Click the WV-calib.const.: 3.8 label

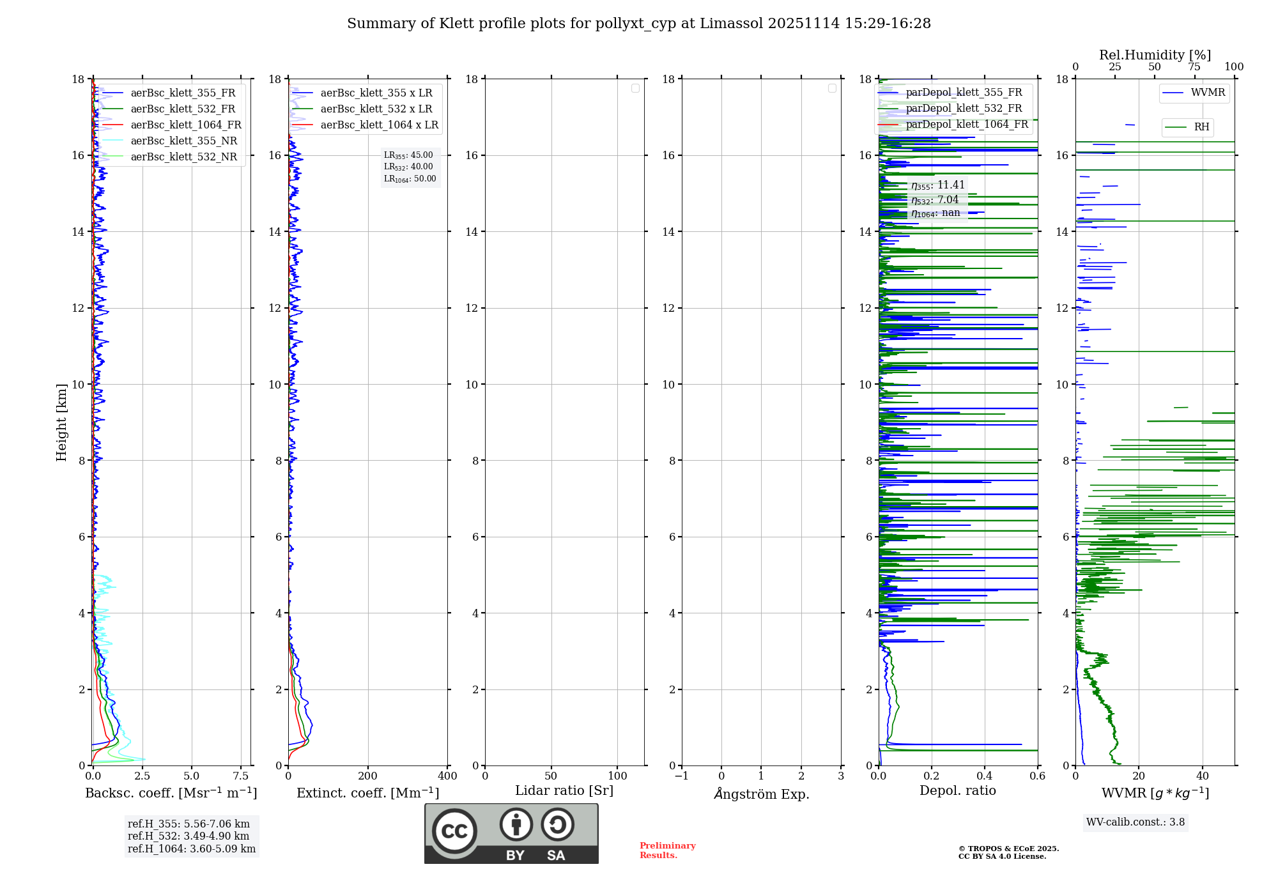1136,822
